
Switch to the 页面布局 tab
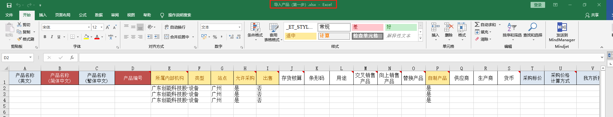63,15
